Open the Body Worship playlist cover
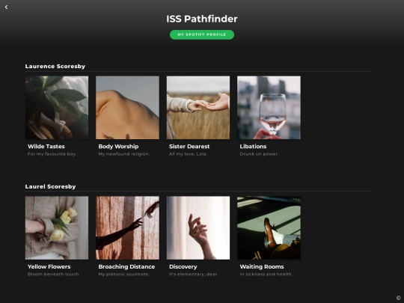404x303 pixels. pos(127,108)
